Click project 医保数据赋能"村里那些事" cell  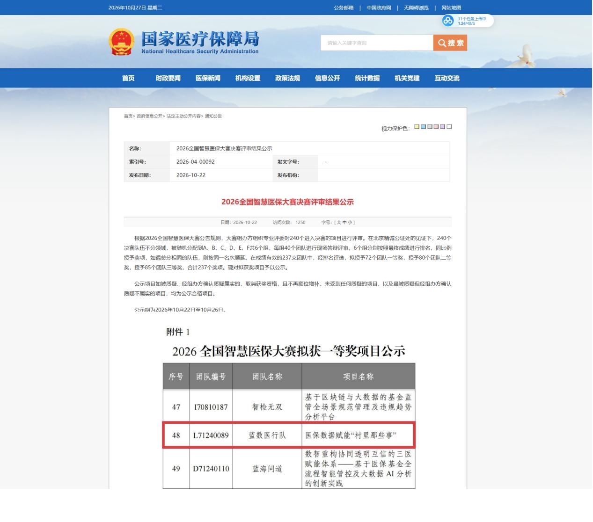point(358,435)
